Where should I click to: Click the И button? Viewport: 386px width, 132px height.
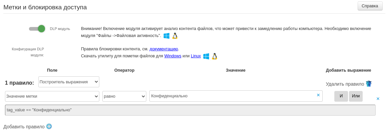coord(341,96)
